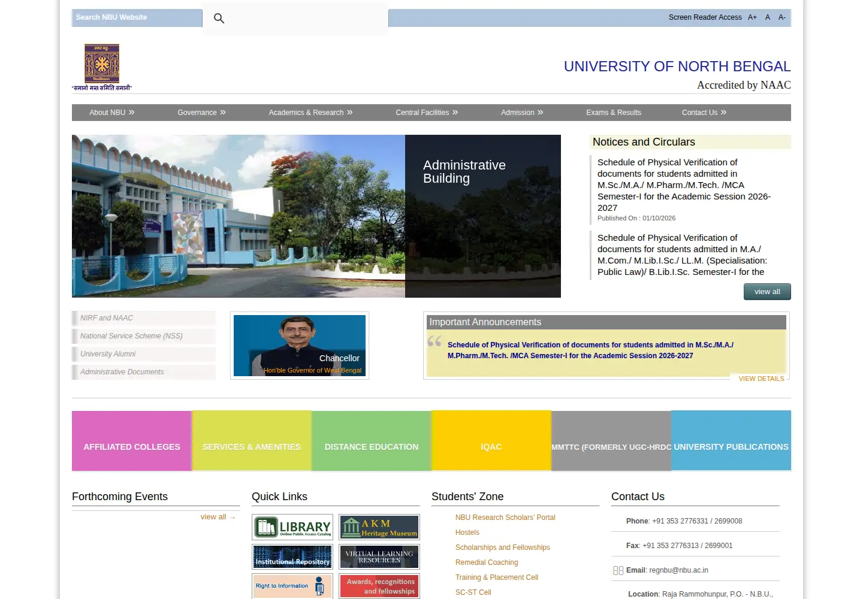Viewport: 863px width, 599px height.
Task: Click the view all notices button
Action: point(767,292)
